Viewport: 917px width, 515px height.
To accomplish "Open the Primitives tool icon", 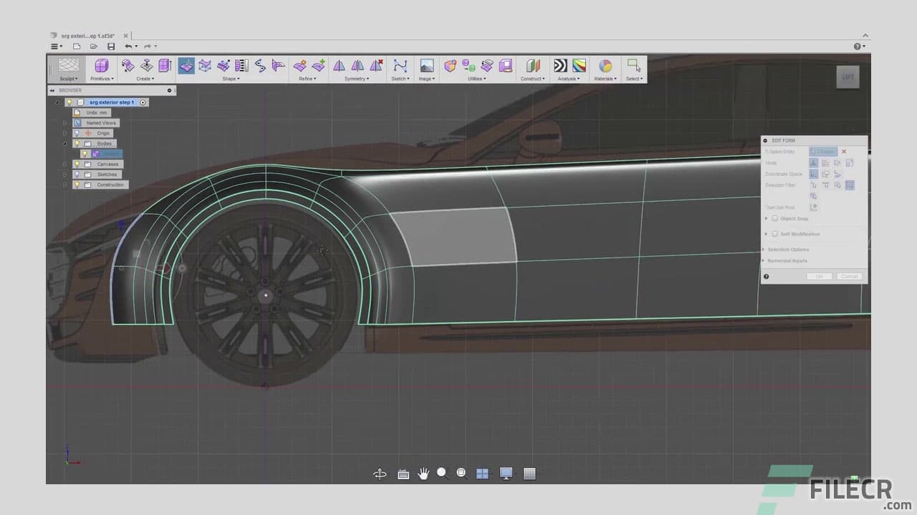I will click(101, 66).
